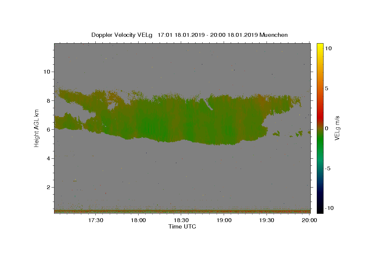Select the 'Height AGL km' axis title
This screenshot has height=256, width=384.
click(x=37, y=128)
